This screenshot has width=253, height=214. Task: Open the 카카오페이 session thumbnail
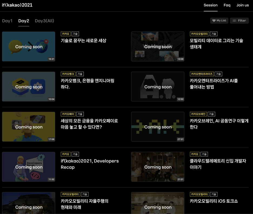(29, 127)
